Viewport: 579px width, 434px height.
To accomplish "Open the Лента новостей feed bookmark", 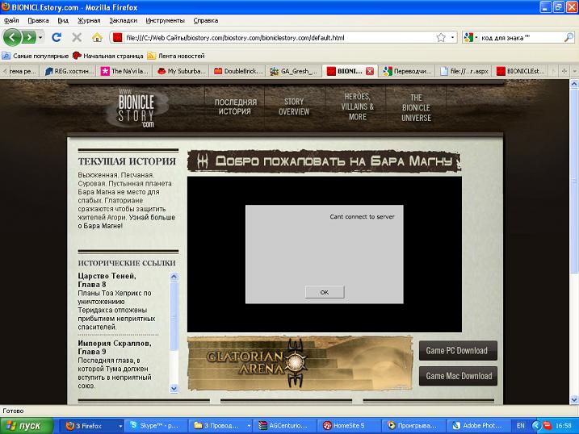I will [x=176, y=56].
